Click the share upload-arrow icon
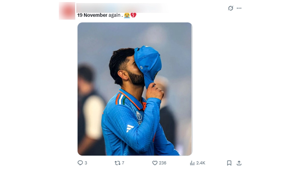The width and height of the screenshot is (302, 170). pos(239,163)
